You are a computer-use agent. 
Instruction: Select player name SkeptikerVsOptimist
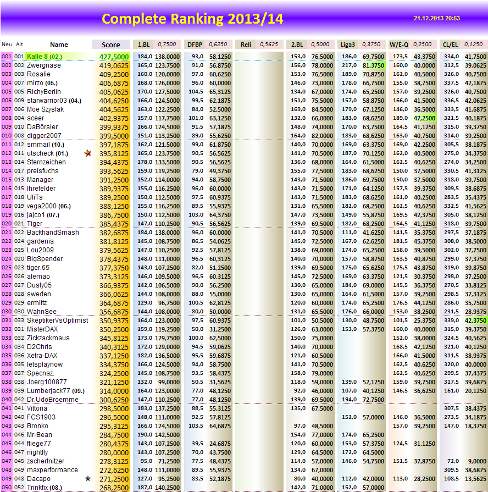pos(57,320)
